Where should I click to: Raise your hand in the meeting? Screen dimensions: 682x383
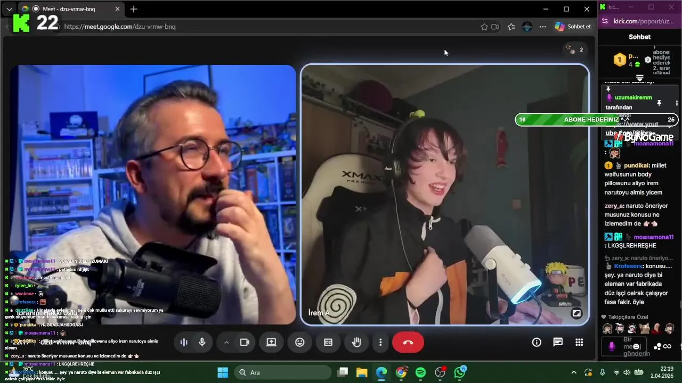[x=356, y=343]
